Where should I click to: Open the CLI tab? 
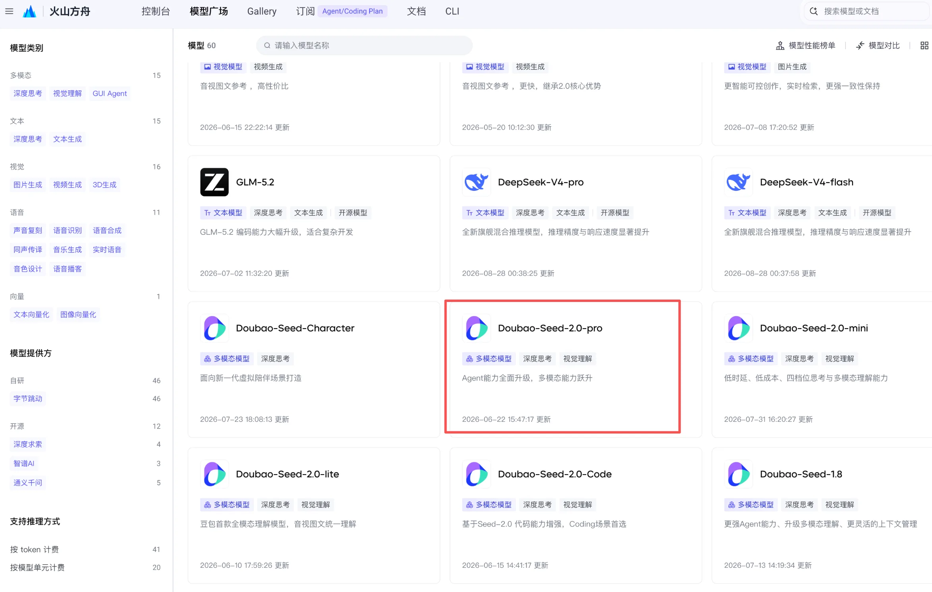click(x=452, y=12)
